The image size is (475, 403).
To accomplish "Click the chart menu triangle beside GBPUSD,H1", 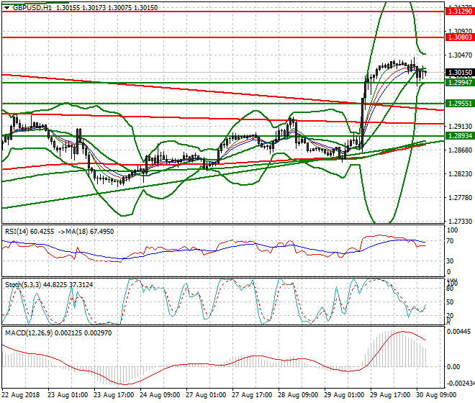I will tap(6, 8).
